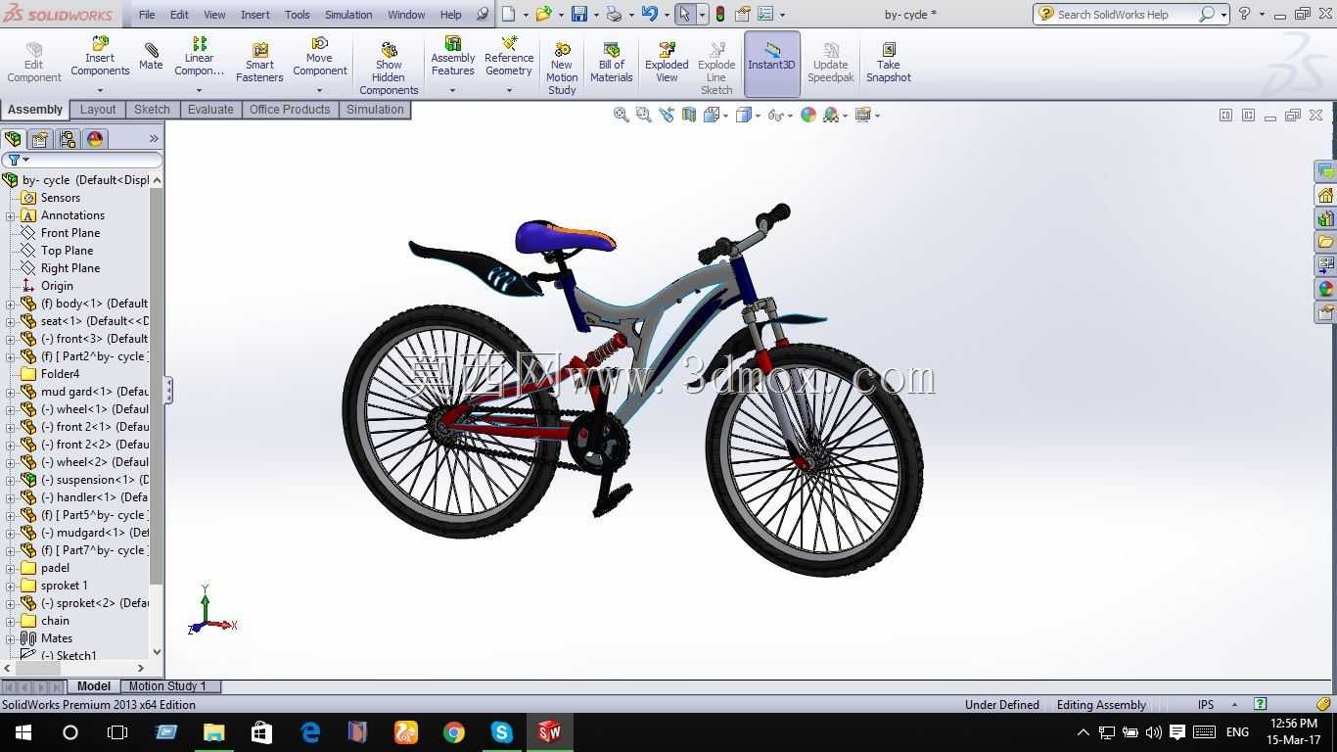Expand the FeatureManager panel chevron
This screenshot has width=1337, height=752.
pos(154,139)
